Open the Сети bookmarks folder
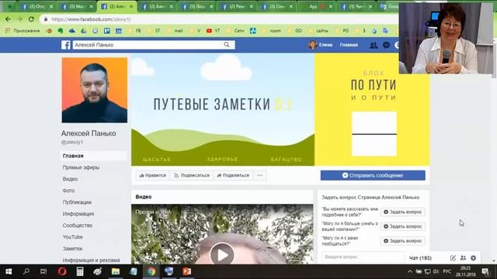The height and width of the screenshot is (279, 497). click(236, 31)
